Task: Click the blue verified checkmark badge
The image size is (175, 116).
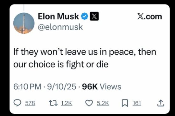Action: coord(85,16)
